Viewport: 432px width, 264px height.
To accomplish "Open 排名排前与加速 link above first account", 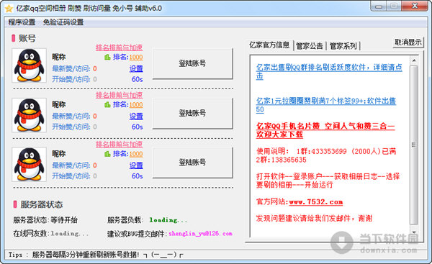I will tap(119, 47).
